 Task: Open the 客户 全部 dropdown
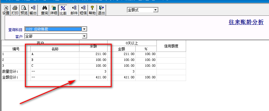[84, 36]
